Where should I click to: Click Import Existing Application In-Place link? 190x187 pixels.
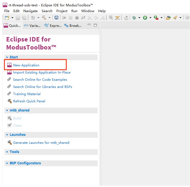pyautogui.click(x=42, y=72)
